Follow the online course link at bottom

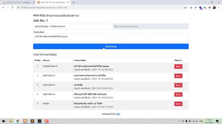pyautogui.click(x=118, y=114)
